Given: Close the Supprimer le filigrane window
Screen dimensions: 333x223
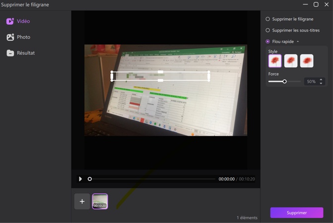Looking at the screenshot, I should [x=327, y=4].
